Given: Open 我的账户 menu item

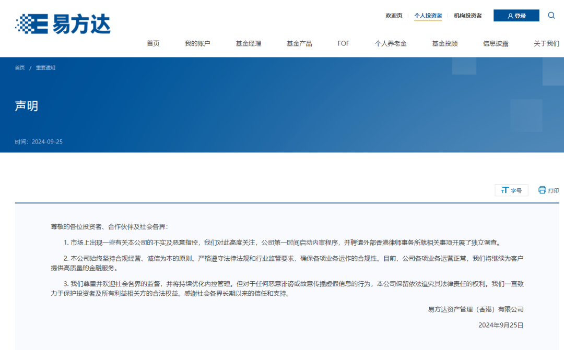Looking at the screenshot, I should [197, 43].
